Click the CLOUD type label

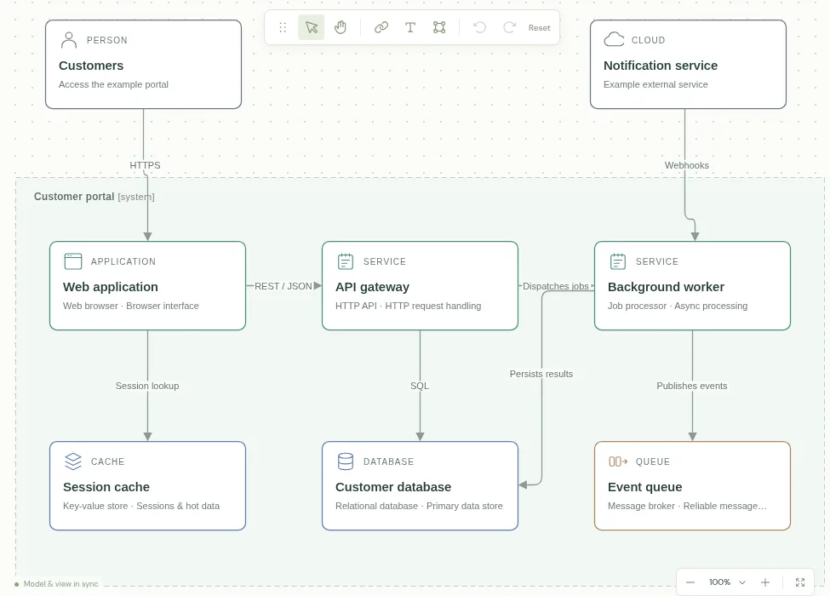point(648,40)
